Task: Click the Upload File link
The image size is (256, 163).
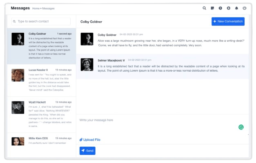Action: tap(90, 140)
